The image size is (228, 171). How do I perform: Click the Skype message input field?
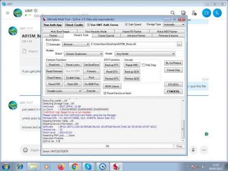click(x=35, y=150)
